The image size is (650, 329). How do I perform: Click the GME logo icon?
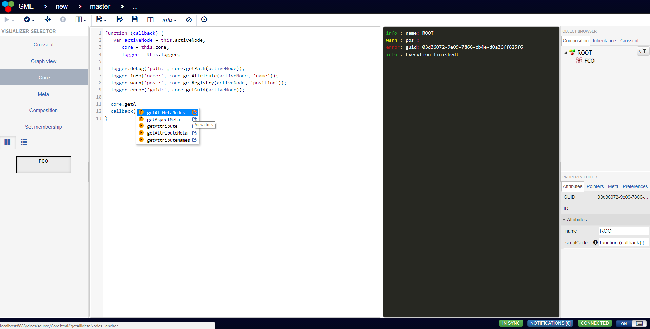click(8, 6)
